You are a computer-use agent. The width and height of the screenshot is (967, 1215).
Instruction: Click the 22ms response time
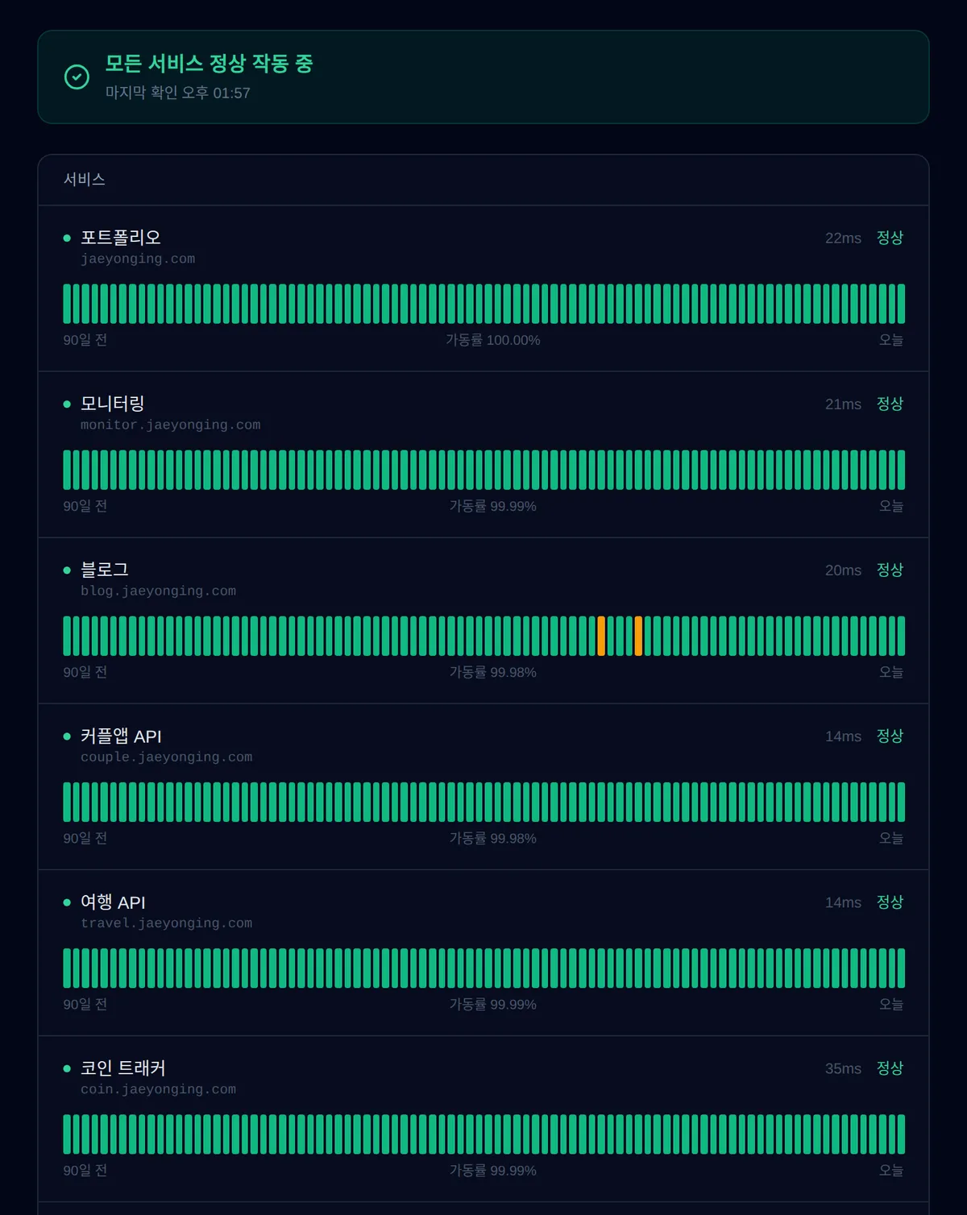click(843, 238)
